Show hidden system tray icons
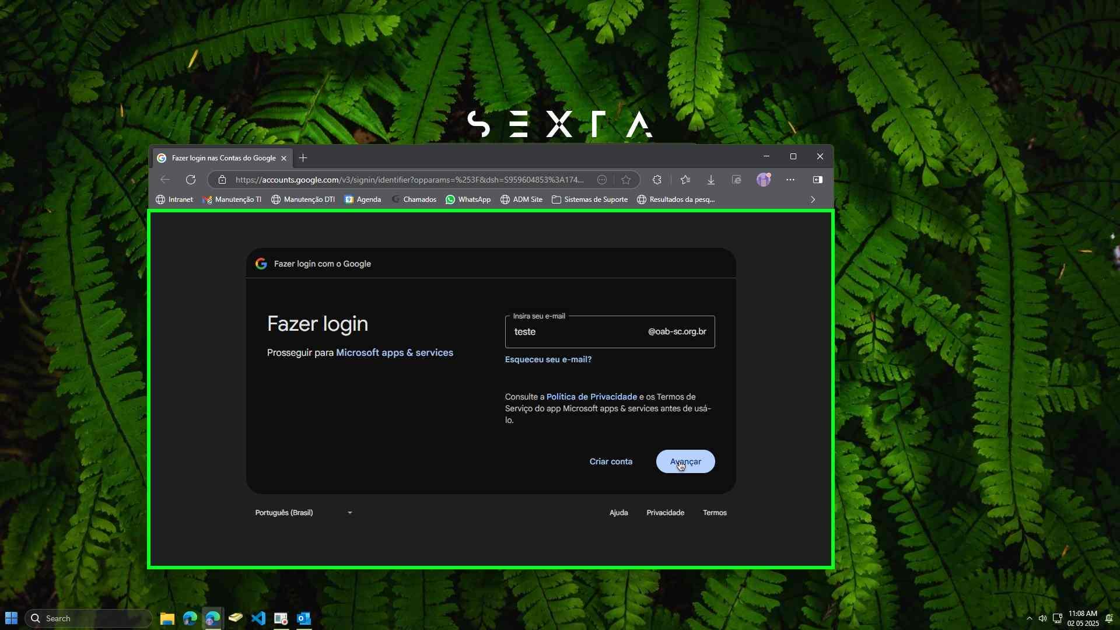This screenshot has width=1120, height=630. point(1030,618)
